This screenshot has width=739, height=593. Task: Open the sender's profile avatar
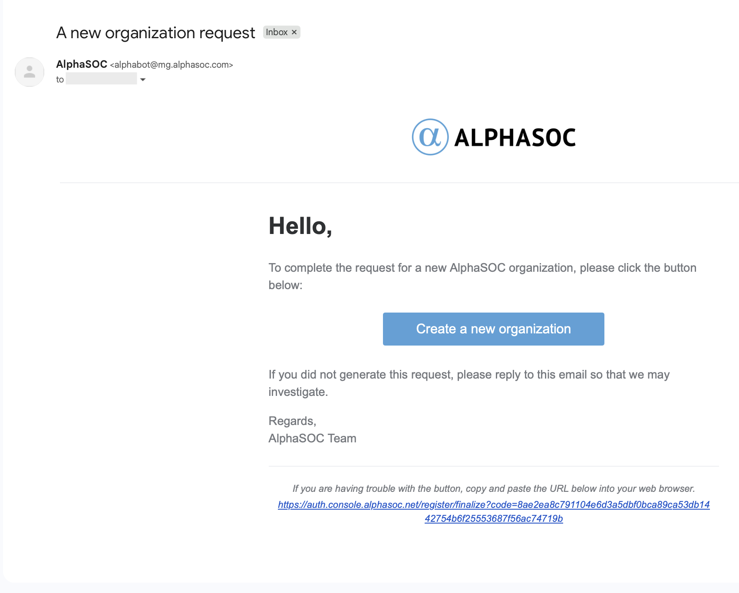(x=30, y=72)
